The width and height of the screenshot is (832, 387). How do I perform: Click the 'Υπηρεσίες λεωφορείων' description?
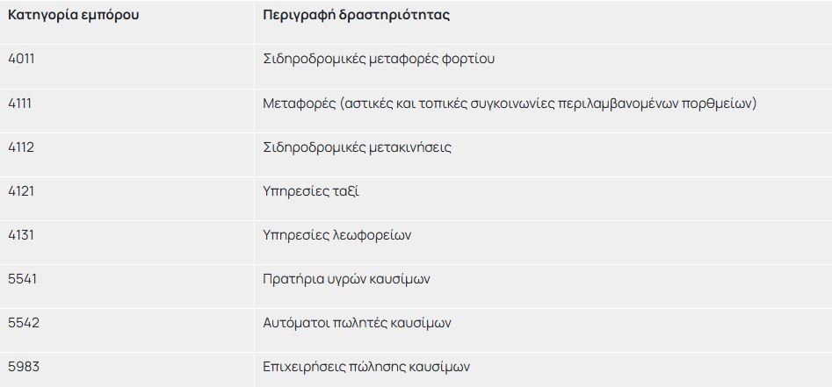337,235
